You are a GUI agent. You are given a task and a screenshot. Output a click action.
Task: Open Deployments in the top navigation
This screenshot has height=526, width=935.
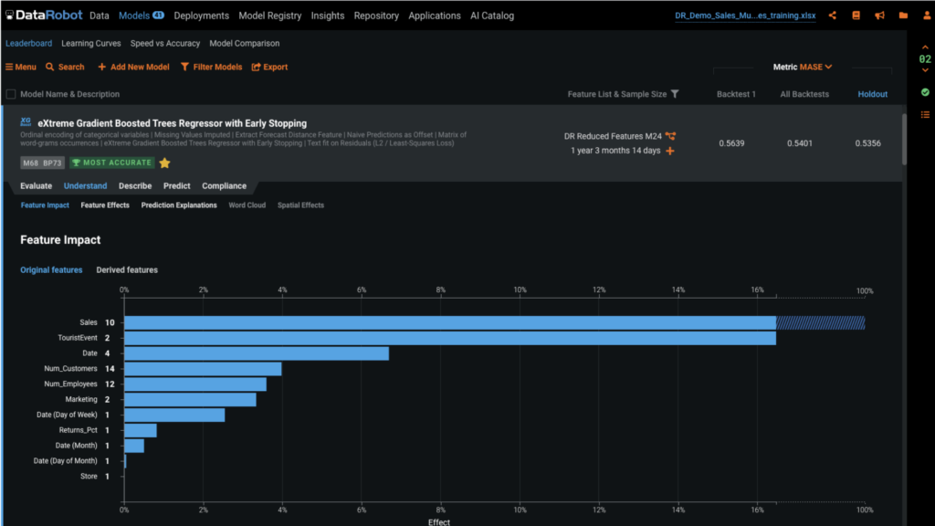pyautogui.click(x=201, y=16)
